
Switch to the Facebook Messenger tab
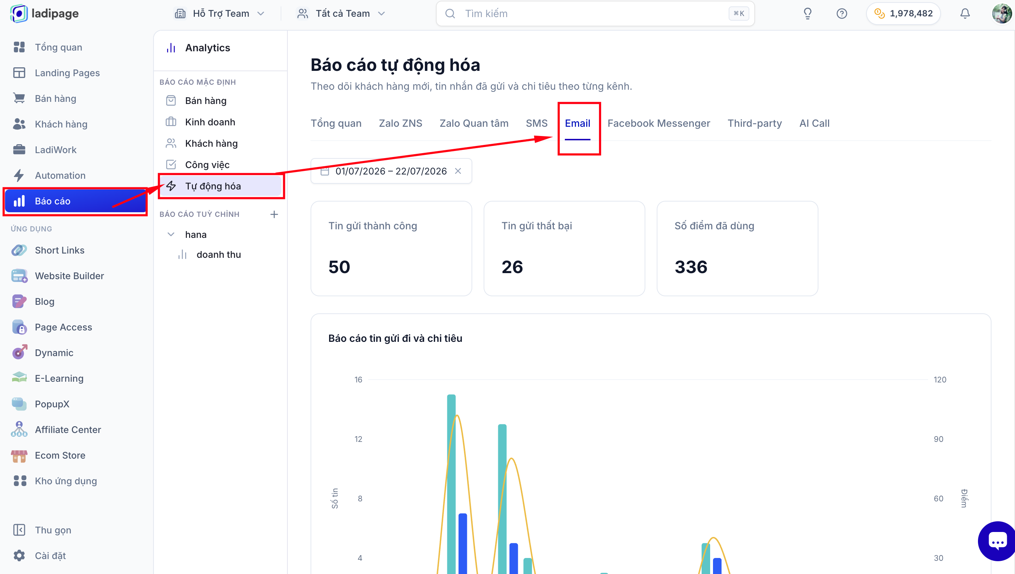(658, 123)
